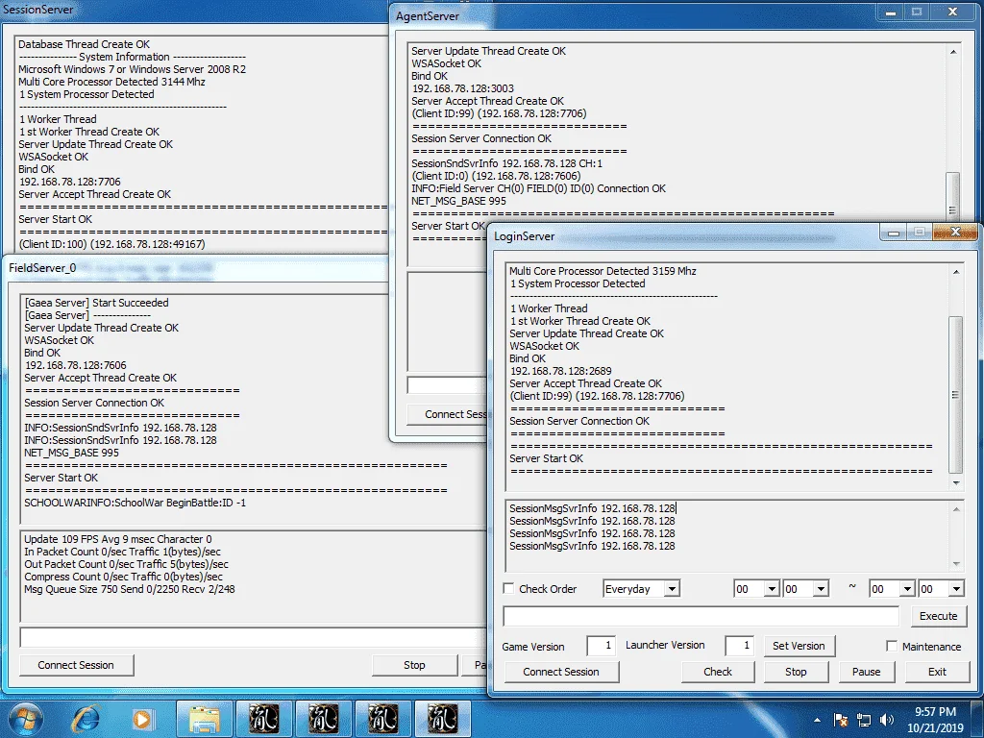Click first SessionMsgSvrInfo line in LoginServer
This screenshot has height=738, width=984.
tap(592, 508)
